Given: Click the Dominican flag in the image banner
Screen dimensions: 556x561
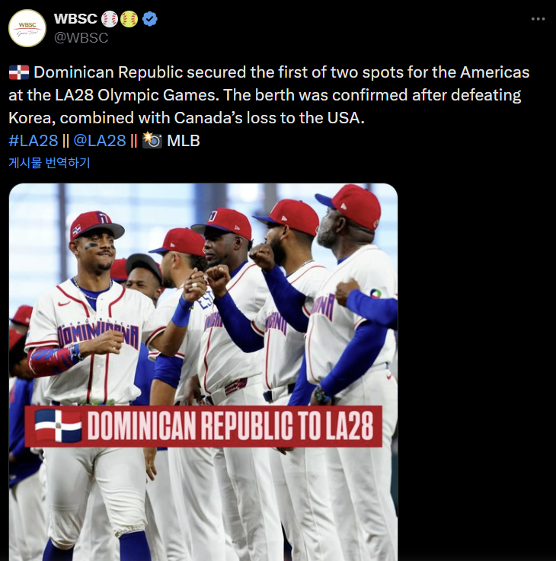Looking at the screenshot, I should pos(58,426).
